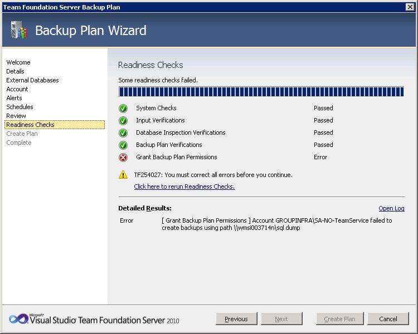The width and height of the screenshot is (418, 334).
Task: Click red error icon for Grant Backup Plan Permissions
Action: tap(123, 158)
